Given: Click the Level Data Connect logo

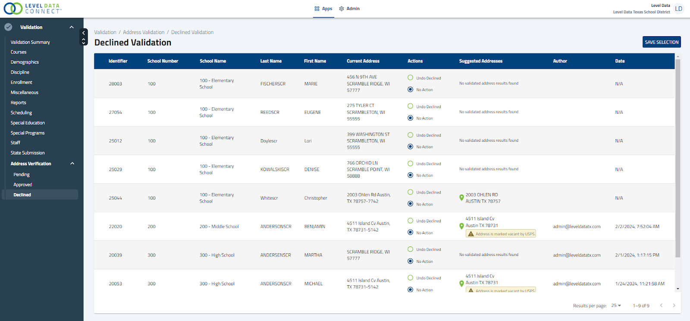Looking at the screenshot, I should [x=32, y=8].
